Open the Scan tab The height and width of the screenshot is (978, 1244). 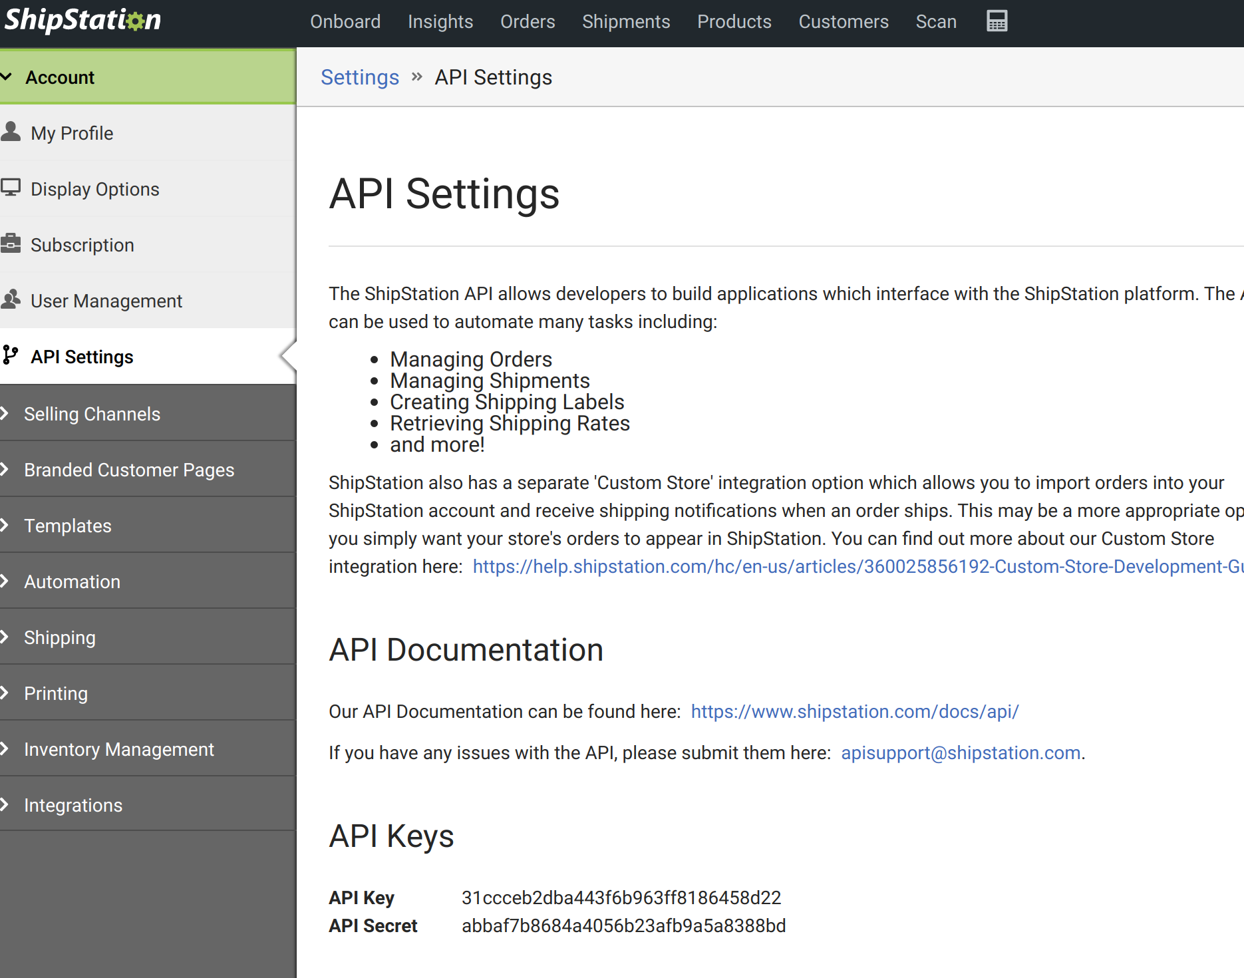[x=936, y=21]
